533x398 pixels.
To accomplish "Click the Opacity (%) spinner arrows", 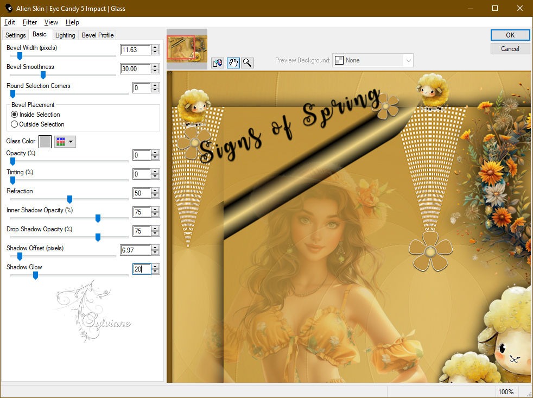I will [x=155, y=155].
